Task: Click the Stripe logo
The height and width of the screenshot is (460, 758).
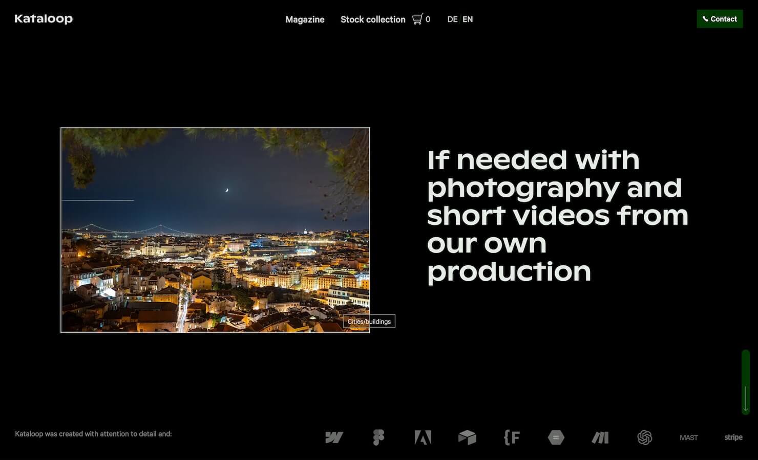Action: pyautogui.click(x=733, y=438)
